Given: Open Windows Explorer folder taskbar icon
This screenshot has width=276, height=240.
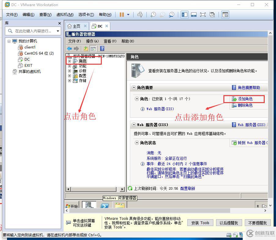Looking at the screenshot, I should (x=120, y=206).
